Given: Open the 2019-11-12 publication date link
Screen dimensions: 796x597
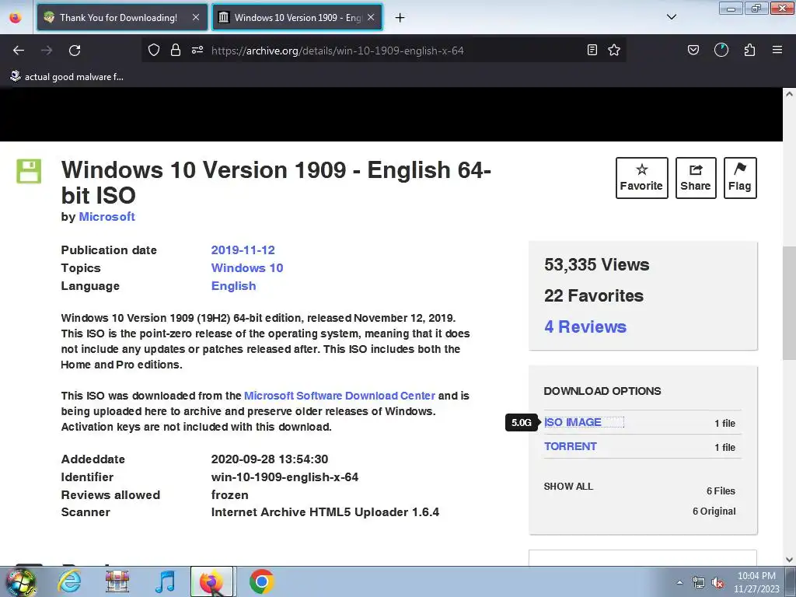Looking at the screenshot, I should (243, 250).
